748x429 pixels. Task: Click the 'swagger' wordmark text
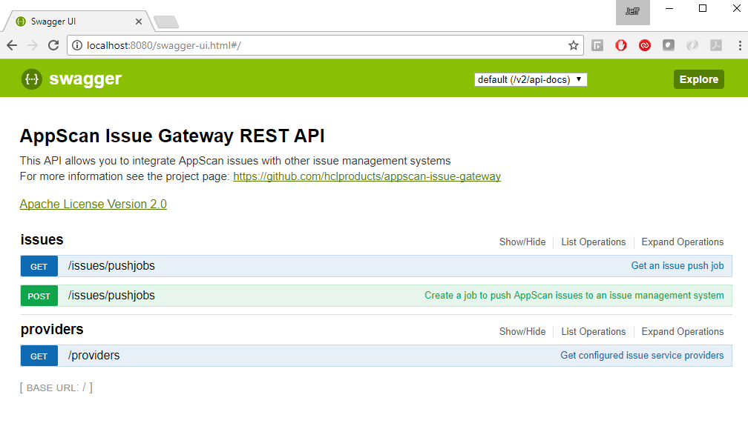click(x=85, y=79)
